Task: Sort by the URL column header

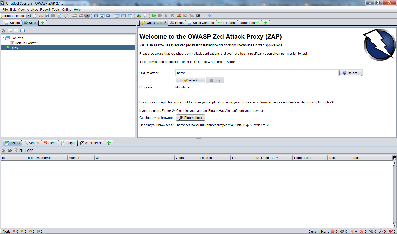Action: [x=135, y=158]
